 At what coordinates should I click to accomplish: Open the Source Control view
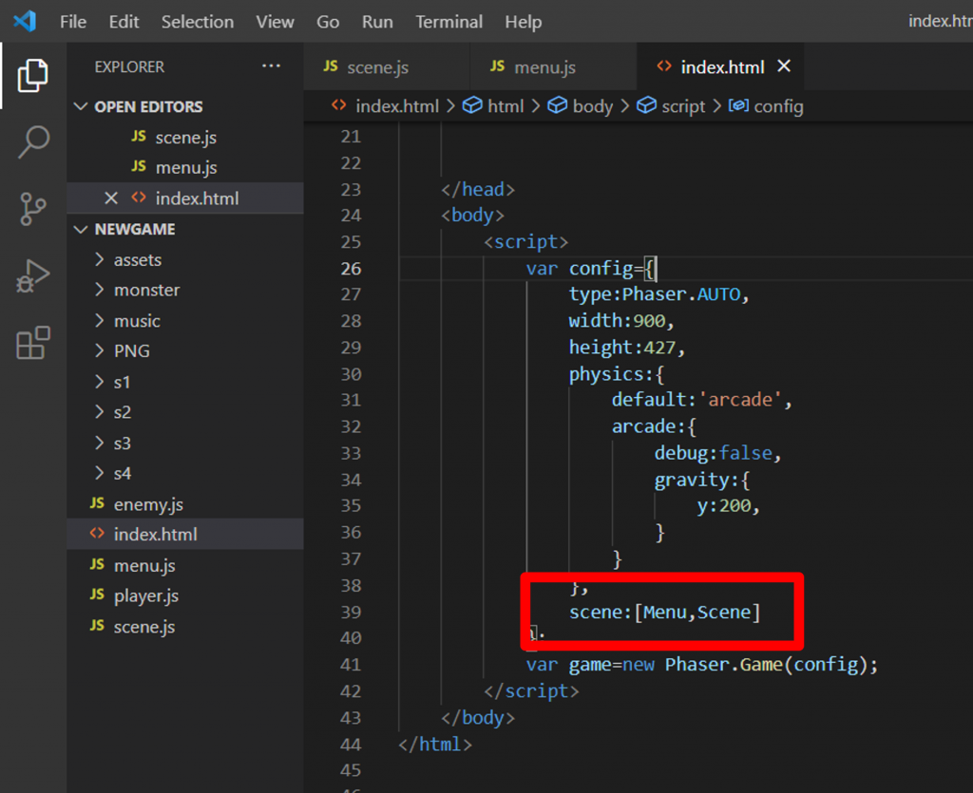coord(33,208)
